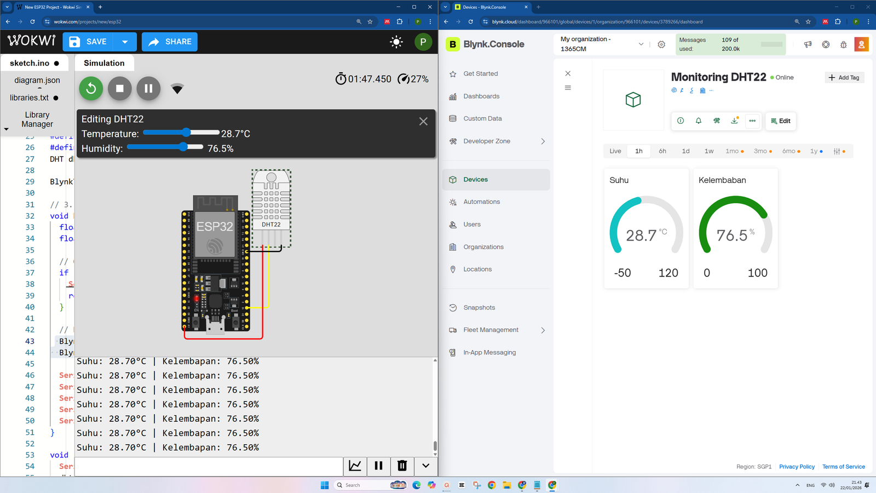The height and width of the screenshot is (493, 876).
Task: Click the serial monitor input field
Action: tap(209, 466)
